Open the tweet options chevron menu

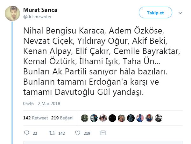click(x=180, y=13)
